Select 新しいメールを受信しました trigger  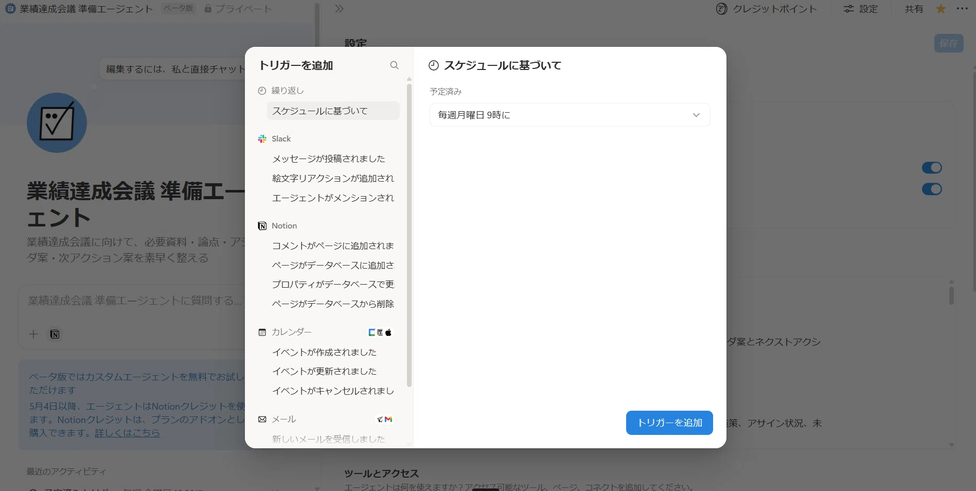coord(333,439)
